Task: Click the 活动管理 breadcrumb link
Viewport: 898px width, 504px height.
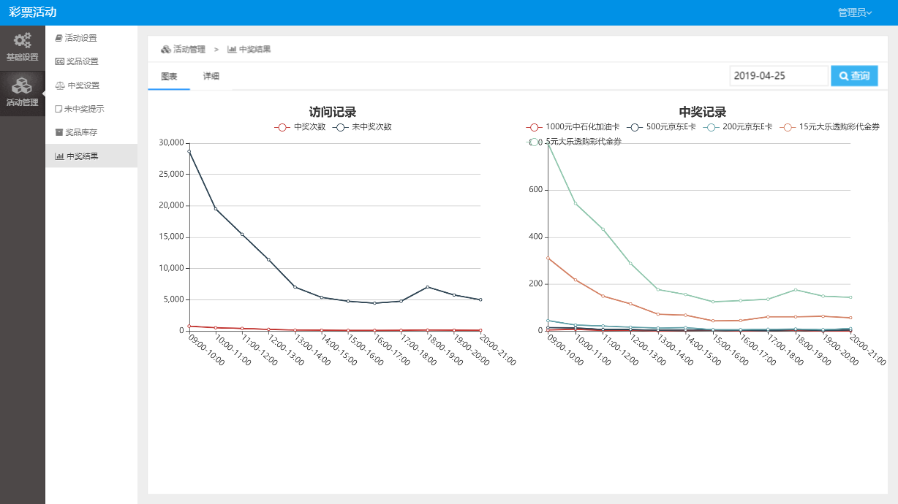Action: tap(184, 49)
